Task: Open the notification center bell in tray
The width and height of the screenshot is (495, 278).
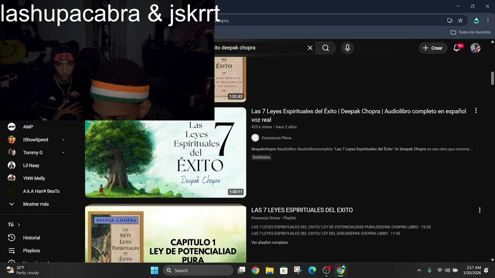Action: [x=486, y=270]
